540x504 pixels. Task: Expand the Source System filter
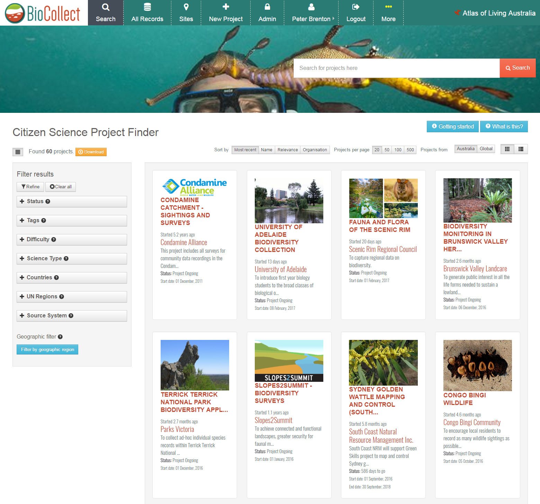(72, 316)
